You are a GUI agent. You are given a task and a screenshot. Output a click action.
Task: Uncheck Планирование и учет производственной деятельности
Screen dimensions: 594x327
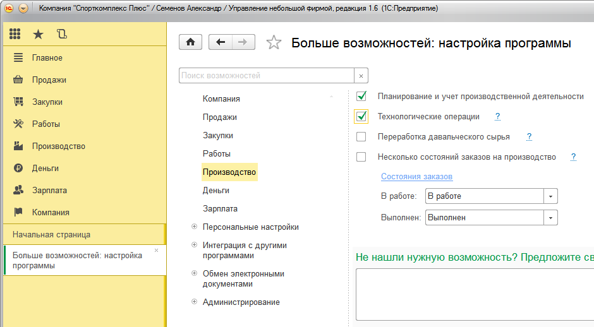tap(361, 97)
